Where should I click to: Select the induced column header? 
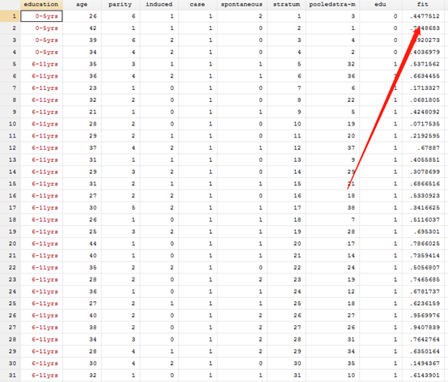pyautogui.click(x=159, y=4)
